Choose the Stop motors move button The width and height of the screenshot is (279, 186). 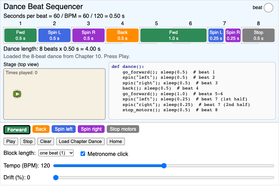[123, 129]
